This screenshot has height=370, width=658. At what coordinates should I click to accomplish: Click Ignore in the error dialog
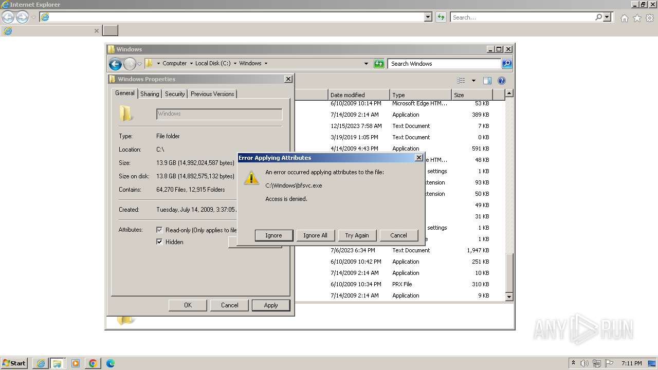pos(273,235)
